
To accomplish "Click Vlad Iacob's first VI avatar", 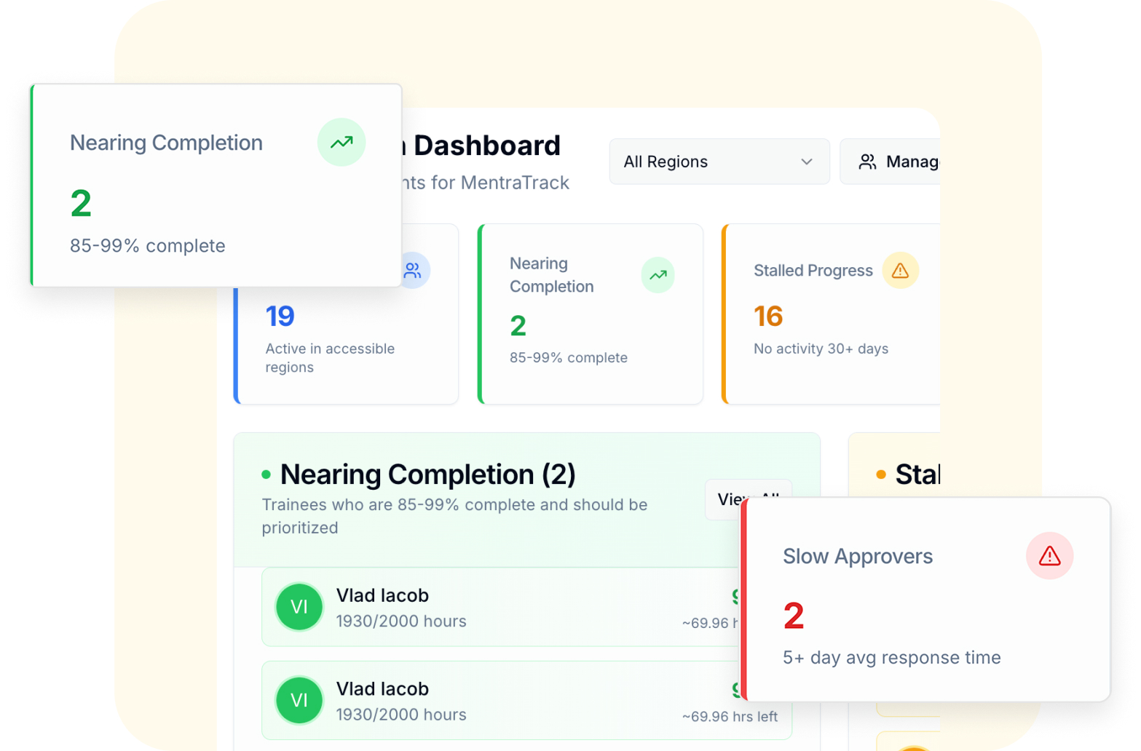I will [x=299, y=607].
